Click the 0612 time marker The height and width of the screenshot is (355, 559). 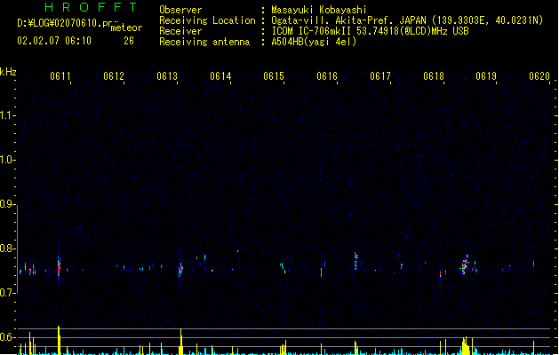point(114,76)
